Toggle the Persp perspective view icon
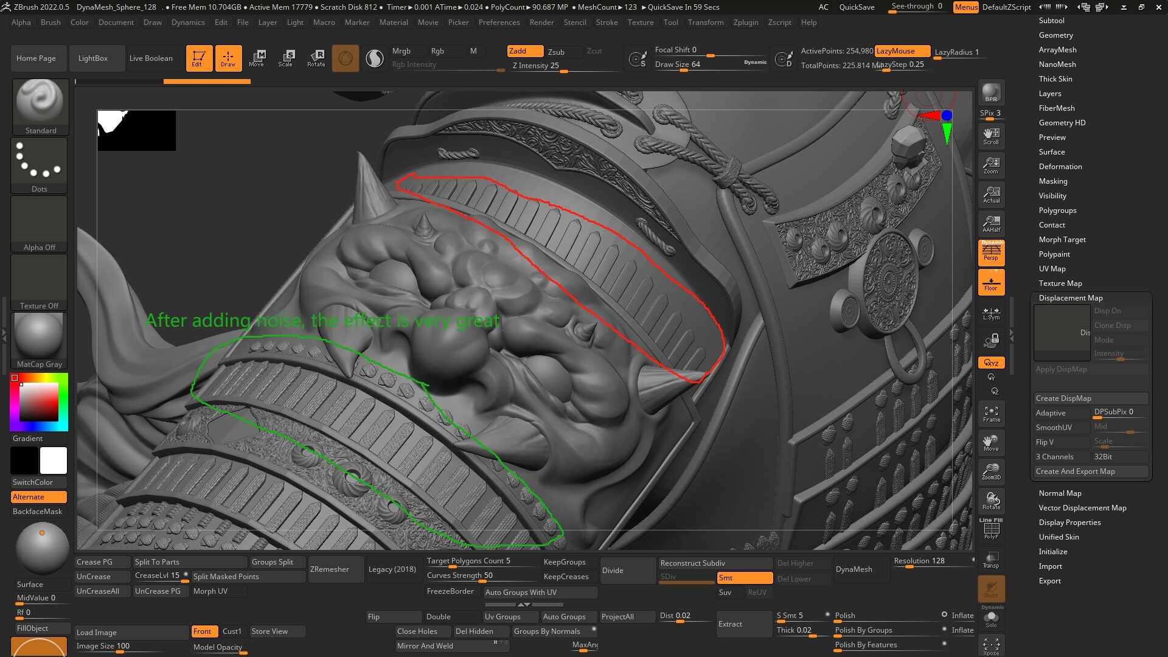Screen dimensions: 1168x657 pos(991,252)
